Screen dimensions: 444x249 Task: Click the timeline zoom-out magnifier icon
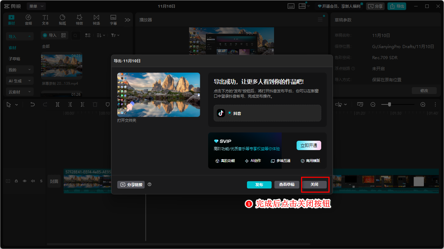pos(373,104)
